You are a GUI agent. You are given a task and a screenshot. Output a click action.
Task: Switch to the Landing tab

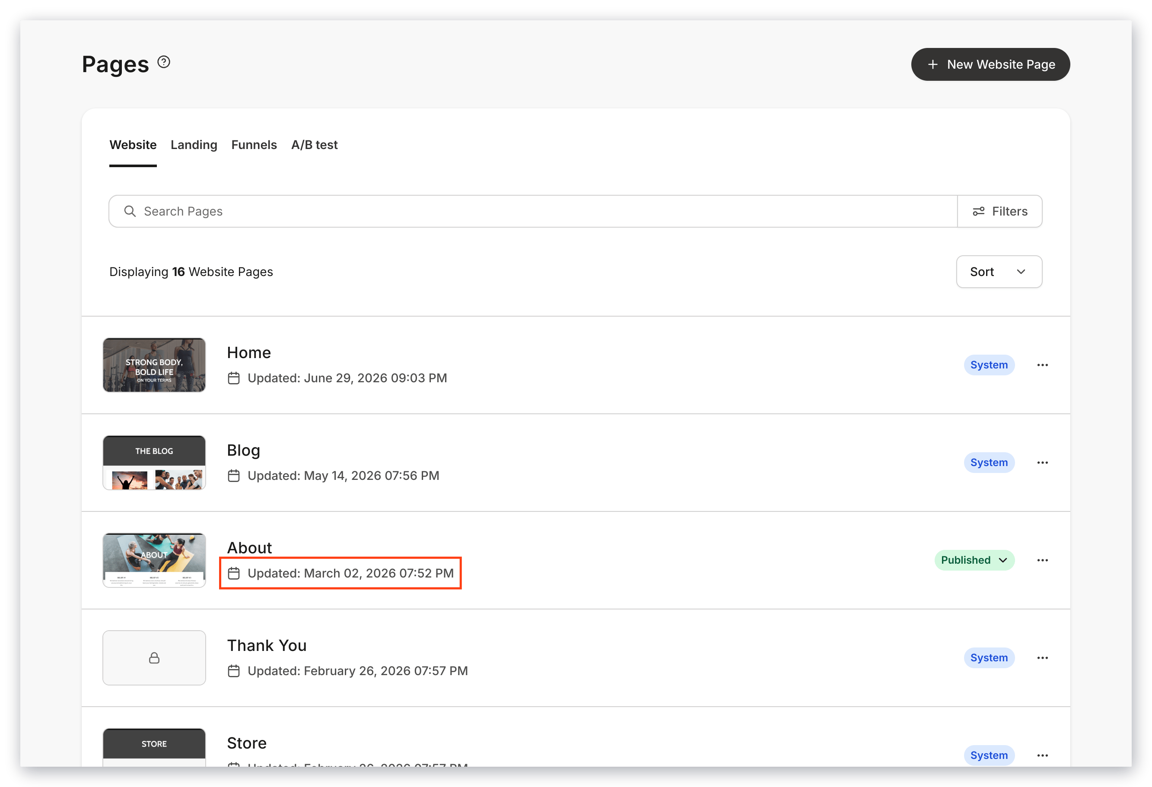tap(194, 145)
